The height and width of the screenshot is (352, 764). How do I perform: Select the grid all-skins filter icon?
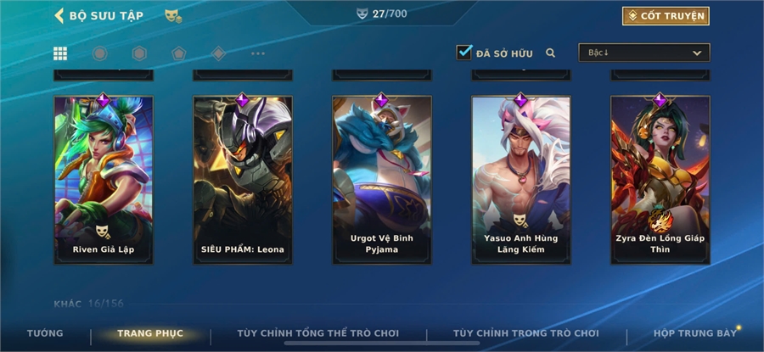tap(60, 53)
